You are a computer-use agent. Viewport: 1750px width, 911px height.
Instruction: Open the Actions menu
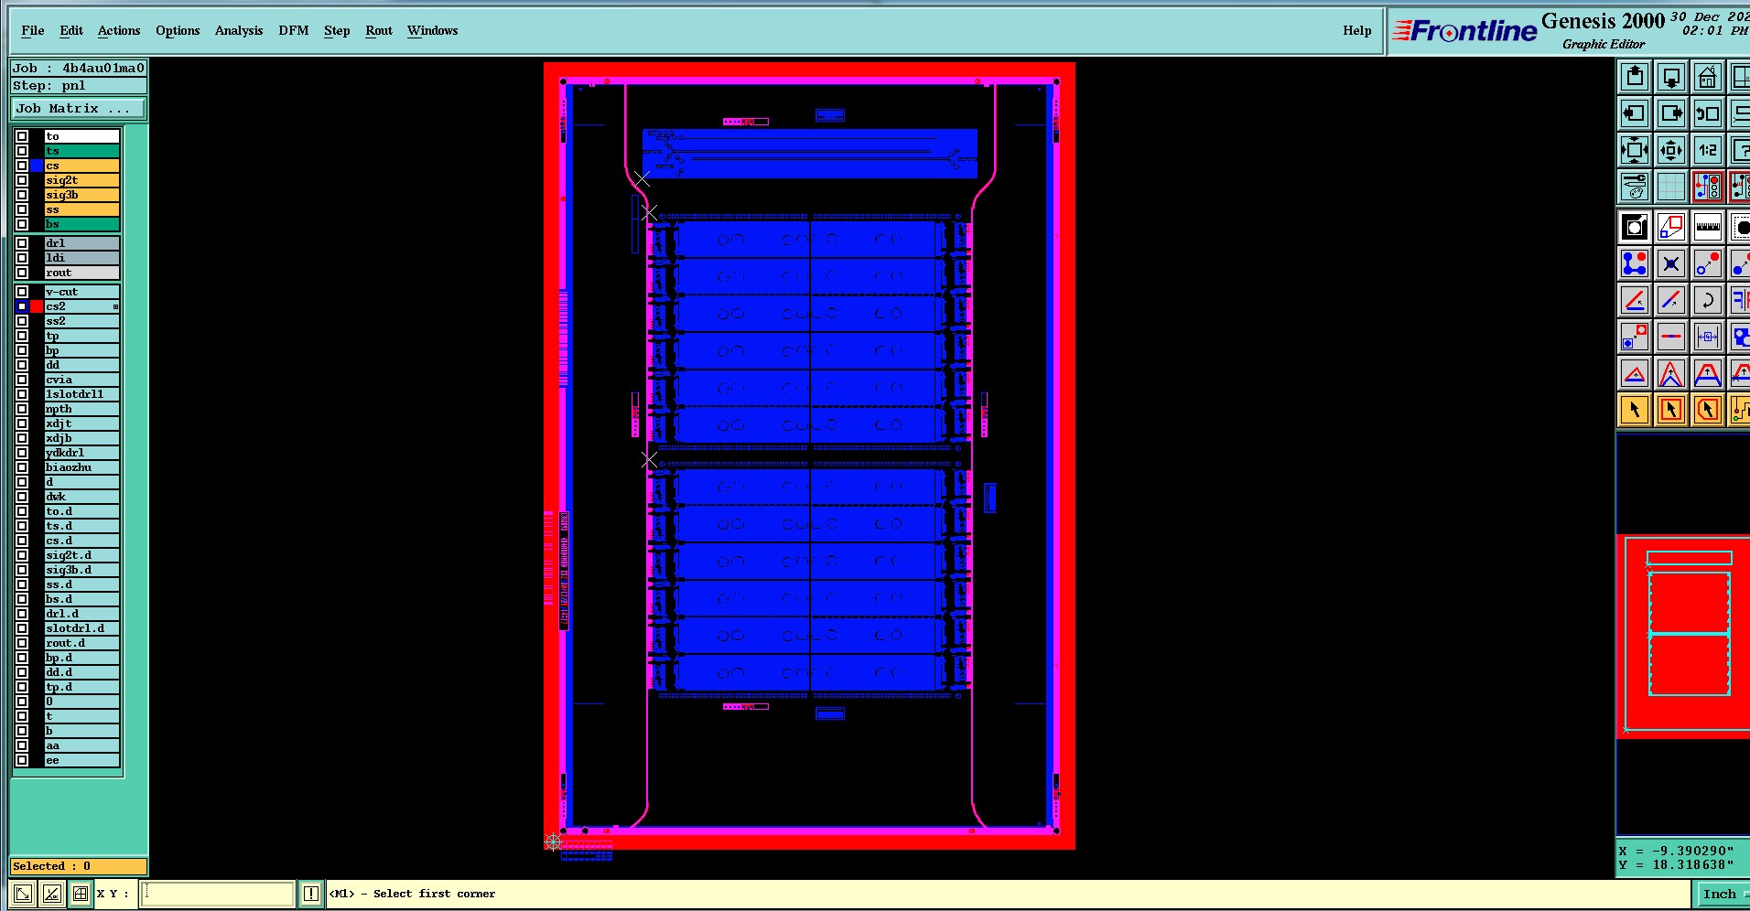(x=119, y=30)
